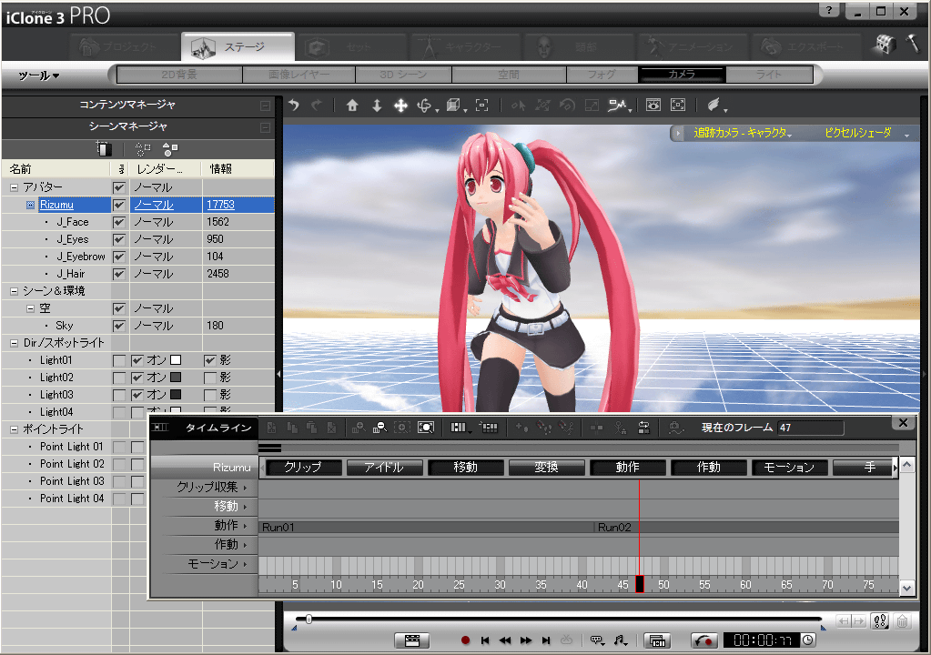Viewport: 931px width, 655px height.
Task: Click the timeline fit-to-window zoom icon
Action: [426, 428]
